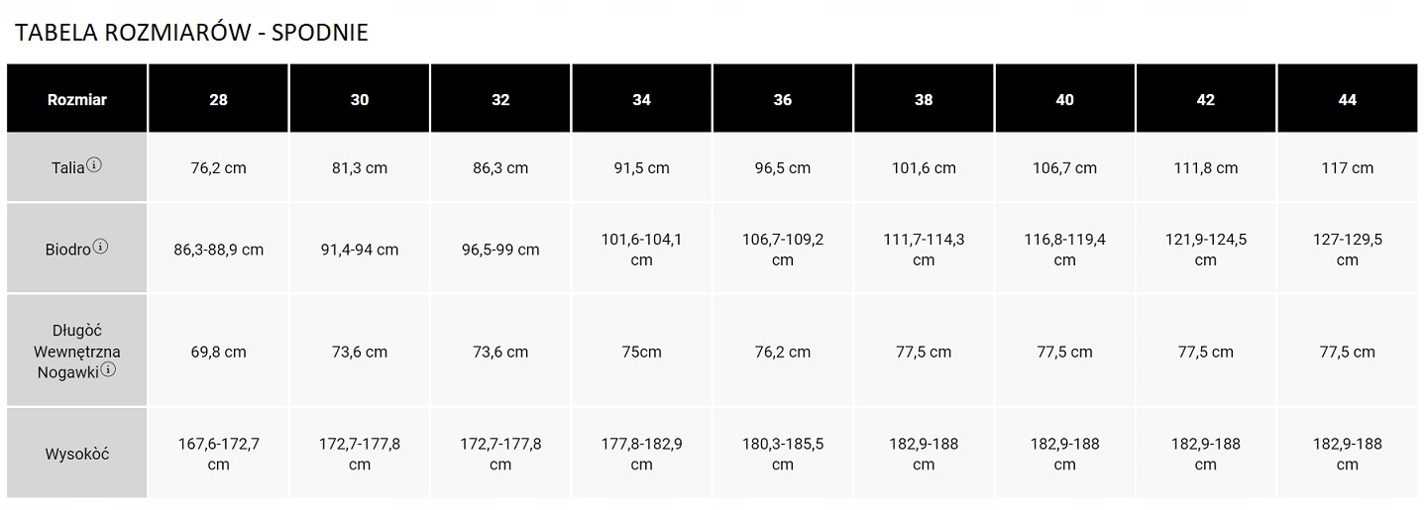Image resolution: width=1426 pixels, height=510 pixels.
Task: Select the Rozmiar header cell
Action: (x=77, y=99)
